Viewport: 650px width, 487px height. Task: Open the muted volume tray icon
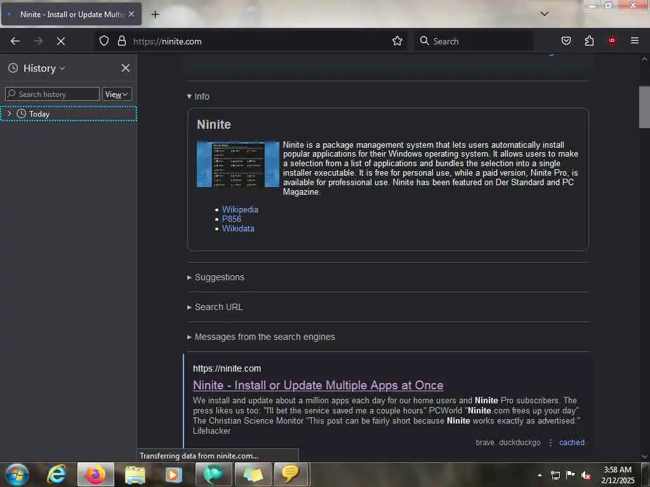pos(586,475)
